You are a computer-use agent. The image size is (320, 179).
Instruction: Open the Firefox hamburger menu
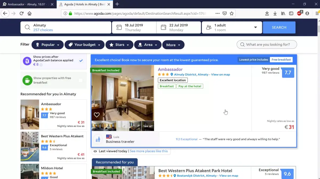coord(317,14)
